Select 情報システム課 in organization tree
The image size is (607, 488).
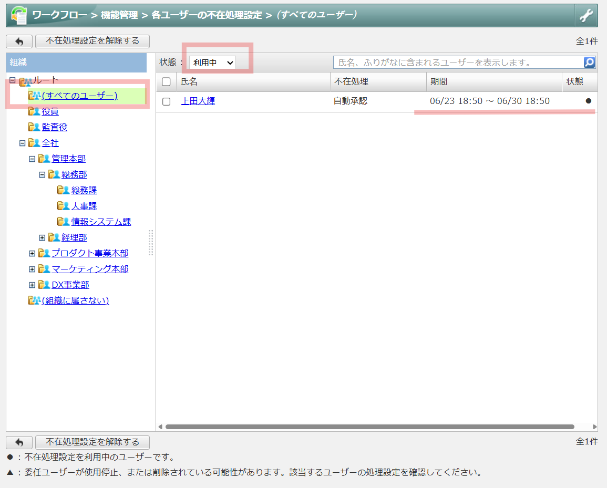click(101, 222)
